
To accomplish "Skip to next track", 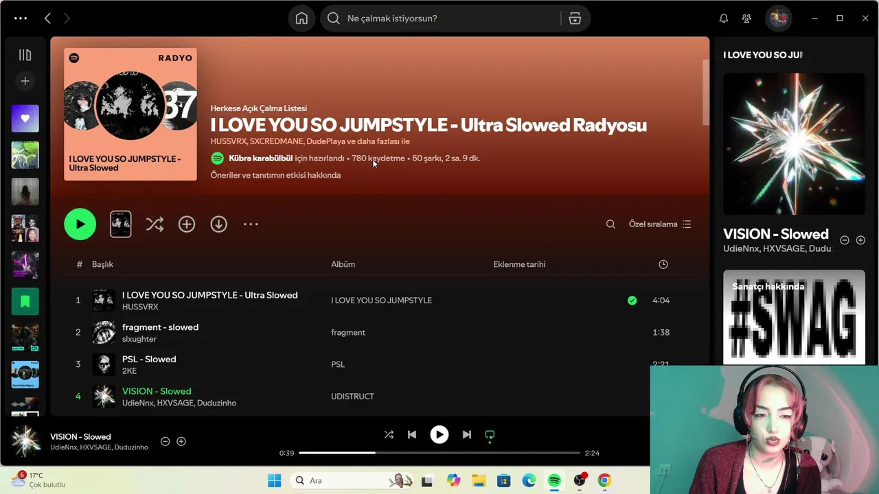I will click(x=467, y=434).
